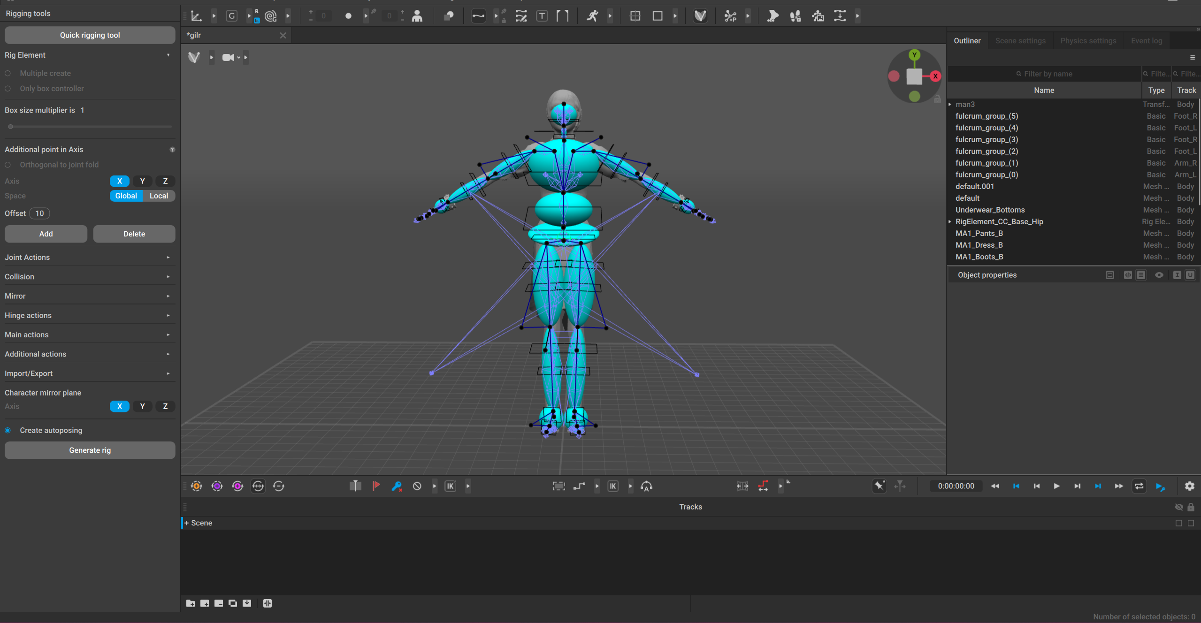Click the blue key delete icon
Viewport: 1201px width, 623px height.
(397, 486)
